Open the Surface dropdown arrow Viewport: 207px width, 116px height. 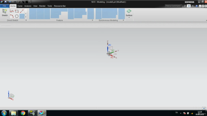[x=129, y=17]
